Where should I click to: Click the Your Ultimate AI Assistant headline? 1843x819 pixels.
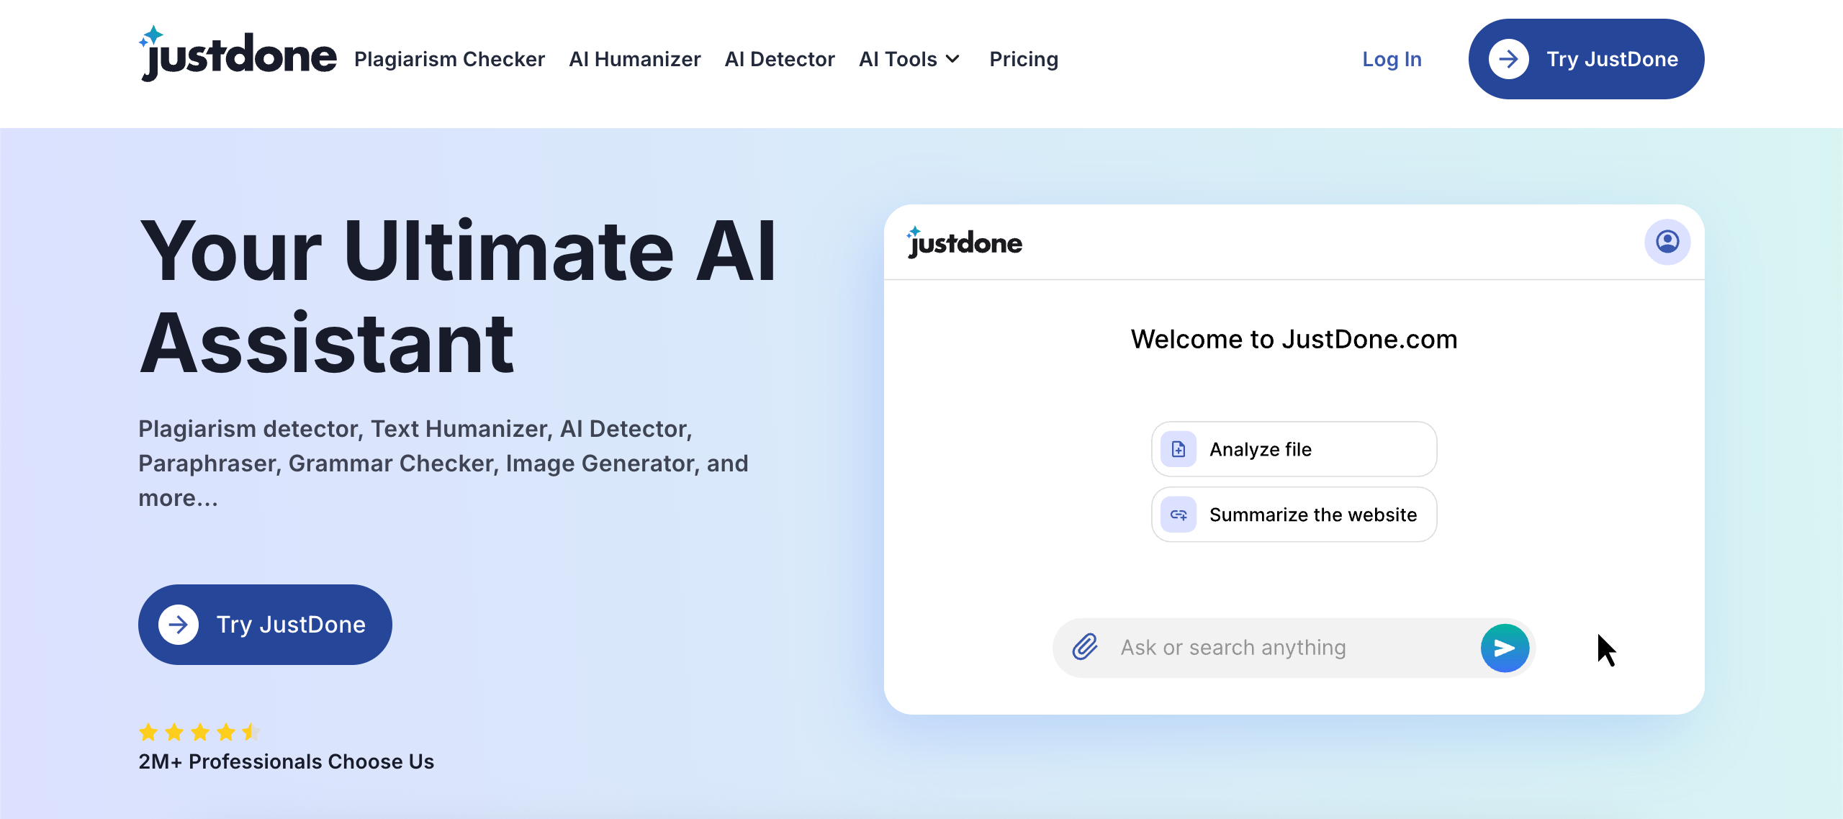click(x=458, y=297)
